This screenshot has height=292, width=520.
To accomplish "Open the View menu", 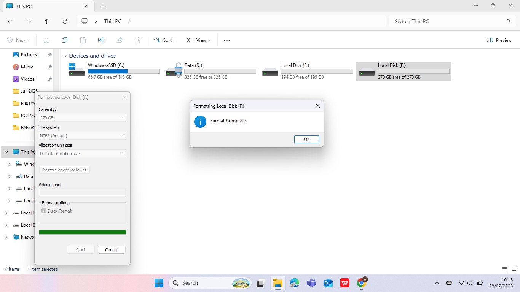I will [199, 40].
